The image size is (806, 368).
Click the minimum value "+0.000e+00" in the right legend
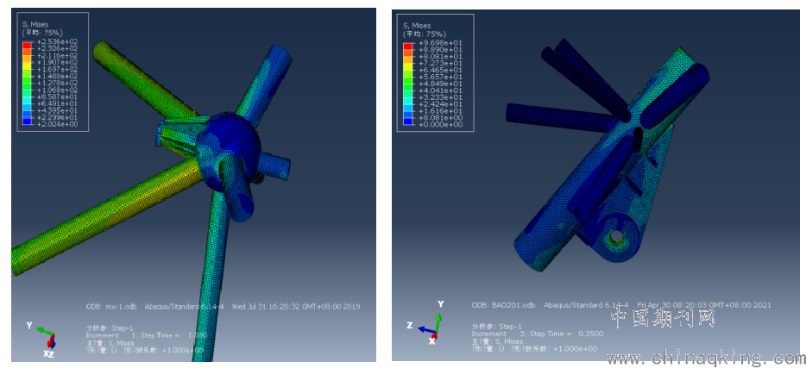coord(440,124)
